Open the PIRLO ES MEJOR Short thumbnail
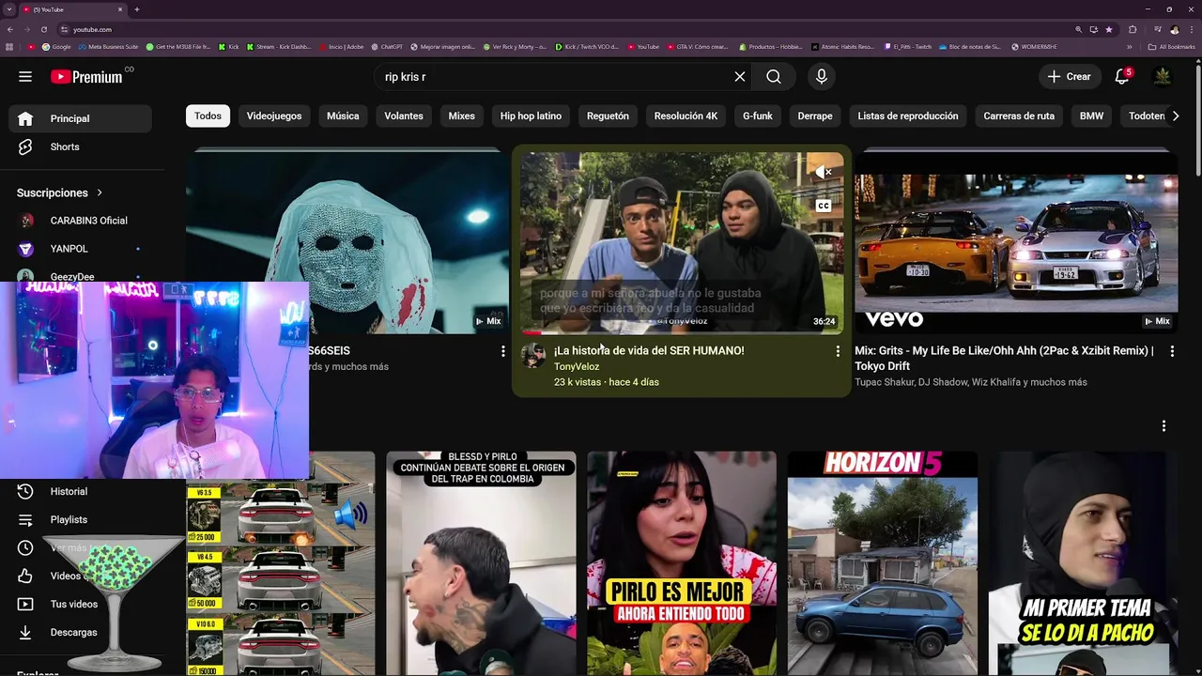 click(x=682, y=563)
